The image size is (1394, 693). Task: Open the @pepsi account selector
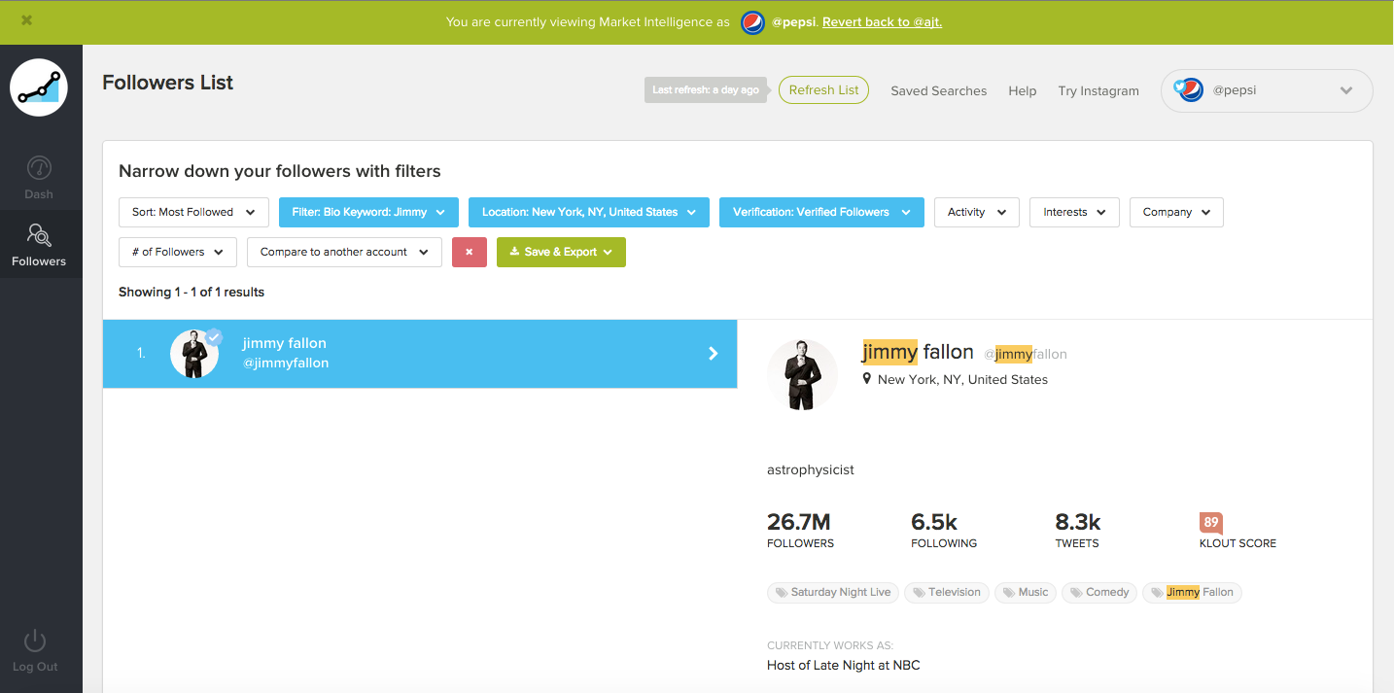pyautogui.click(x=1267, y=90)
